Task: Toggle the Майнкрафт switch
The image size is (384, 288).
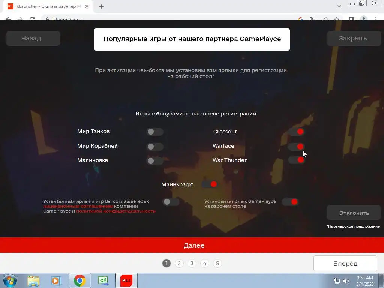Action: [x=209, y=184]
